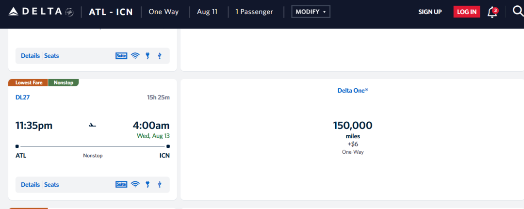Image resolution: width=524 pixels, height=209 pixels.
Task: Click the Wi-Fi amenity icon for DL27
Action: (135, 184)
